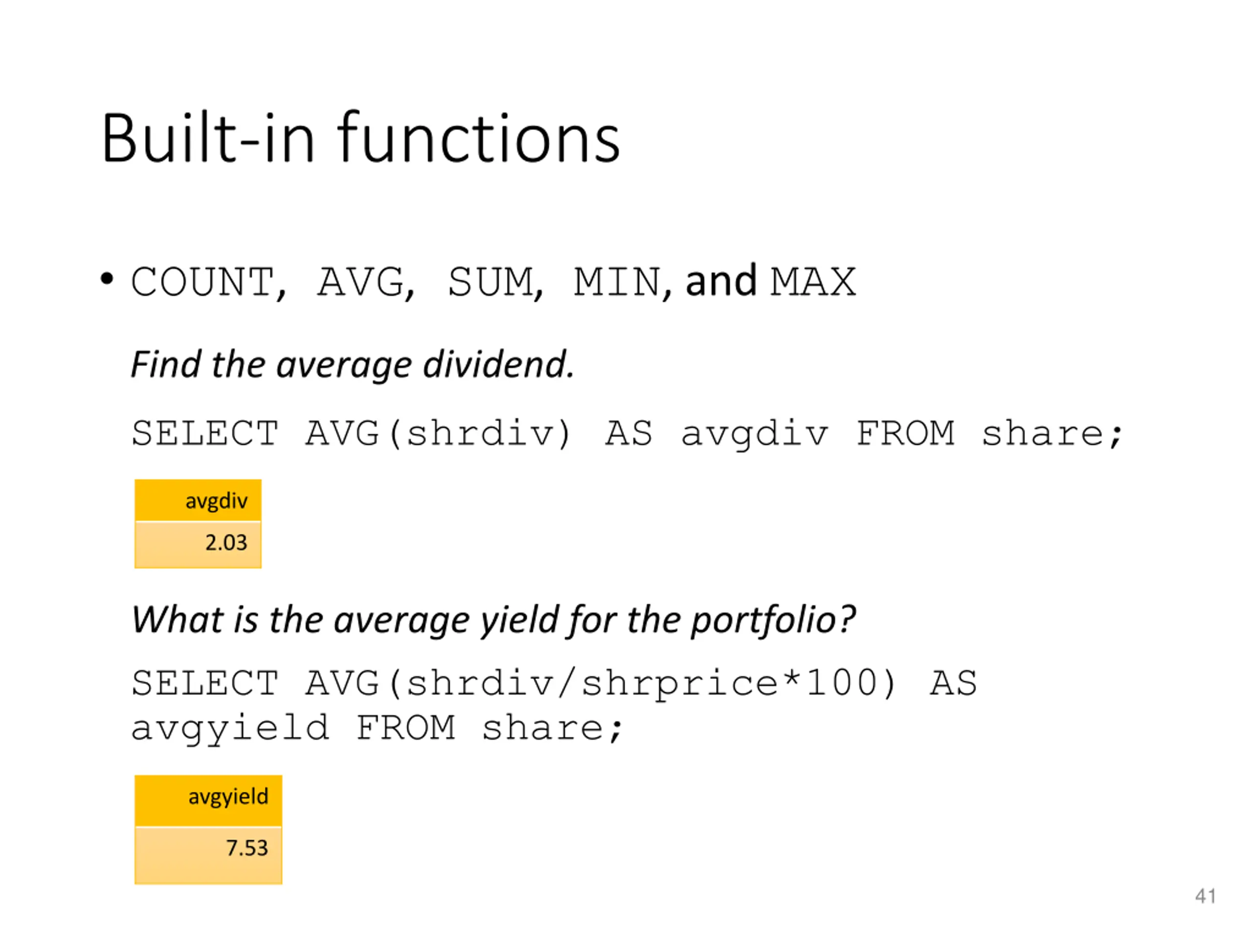Click the slide number 41
Screen dimensions: 1252x939
pyautogui.click(x=1206, y=896)
